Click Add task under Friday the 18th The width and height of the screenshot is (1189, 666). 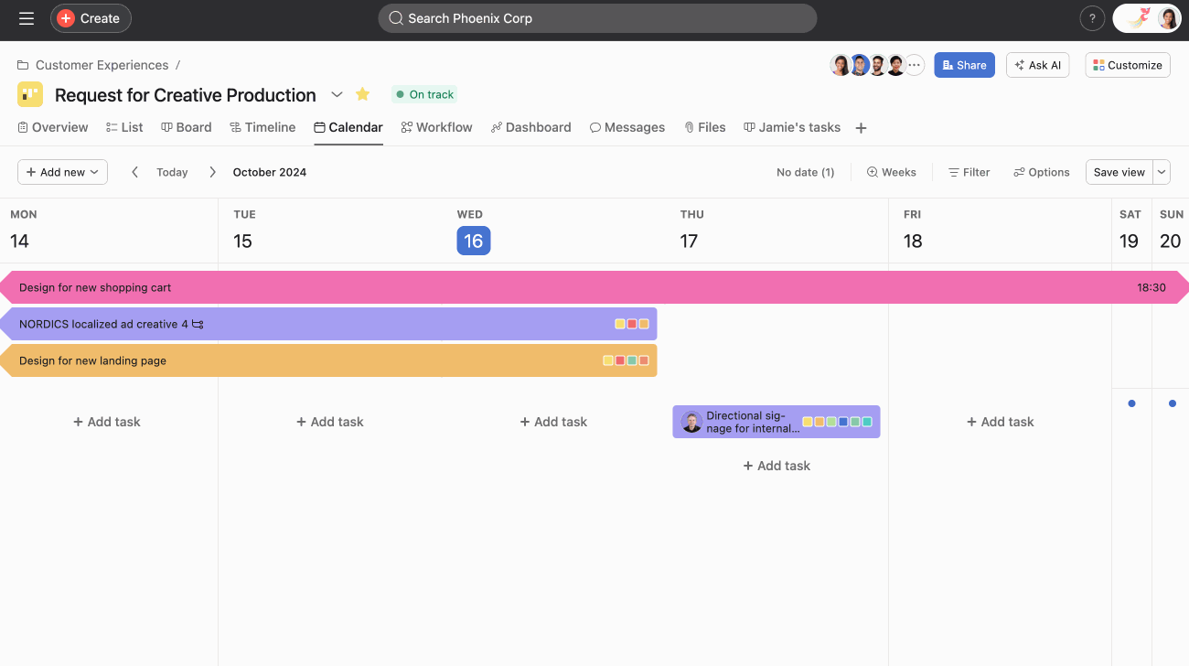[x=1000, y=421]
